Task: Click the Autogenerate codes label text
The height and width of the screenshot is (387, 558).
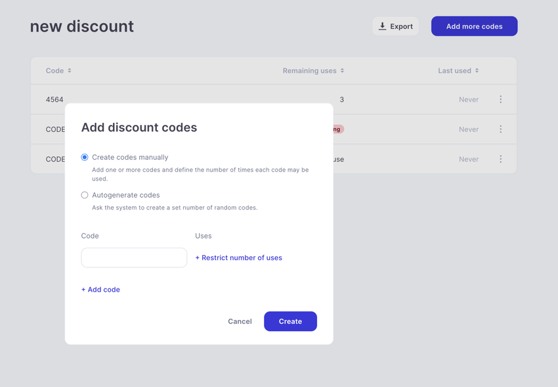Action: (126, 195)
